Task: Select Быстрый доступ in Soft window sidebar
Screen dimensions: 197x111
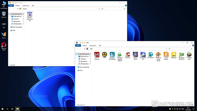Action: tap(83, 54)
